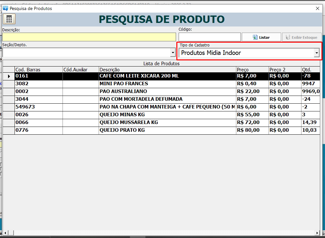Click inside the Descrição search field
Viewport: 325px width, 238px height.
(x=89, y=37)
